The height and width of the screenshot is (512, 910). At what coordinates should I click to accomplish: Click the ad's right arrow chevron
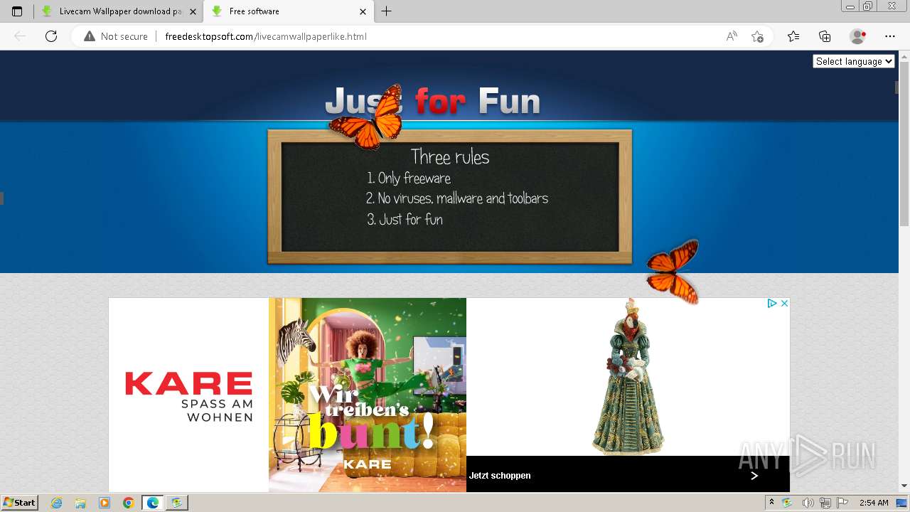pos(754,476)
